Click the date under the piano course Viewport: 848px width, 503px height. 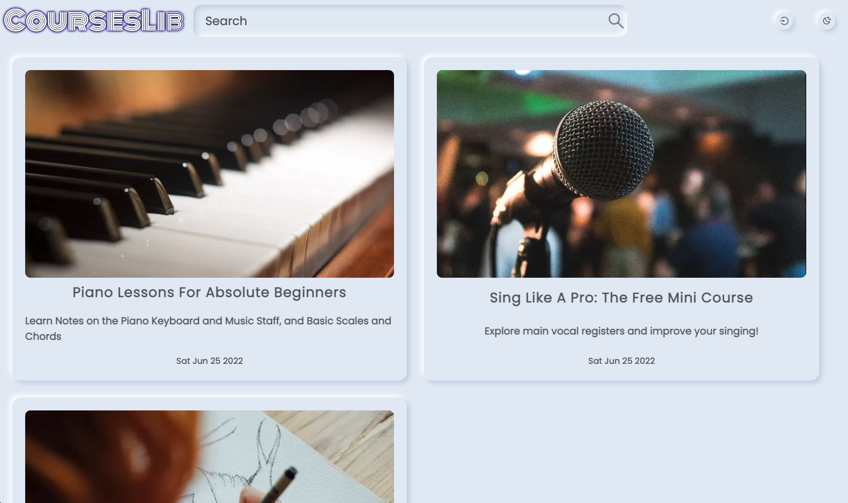tap(209, 361)
